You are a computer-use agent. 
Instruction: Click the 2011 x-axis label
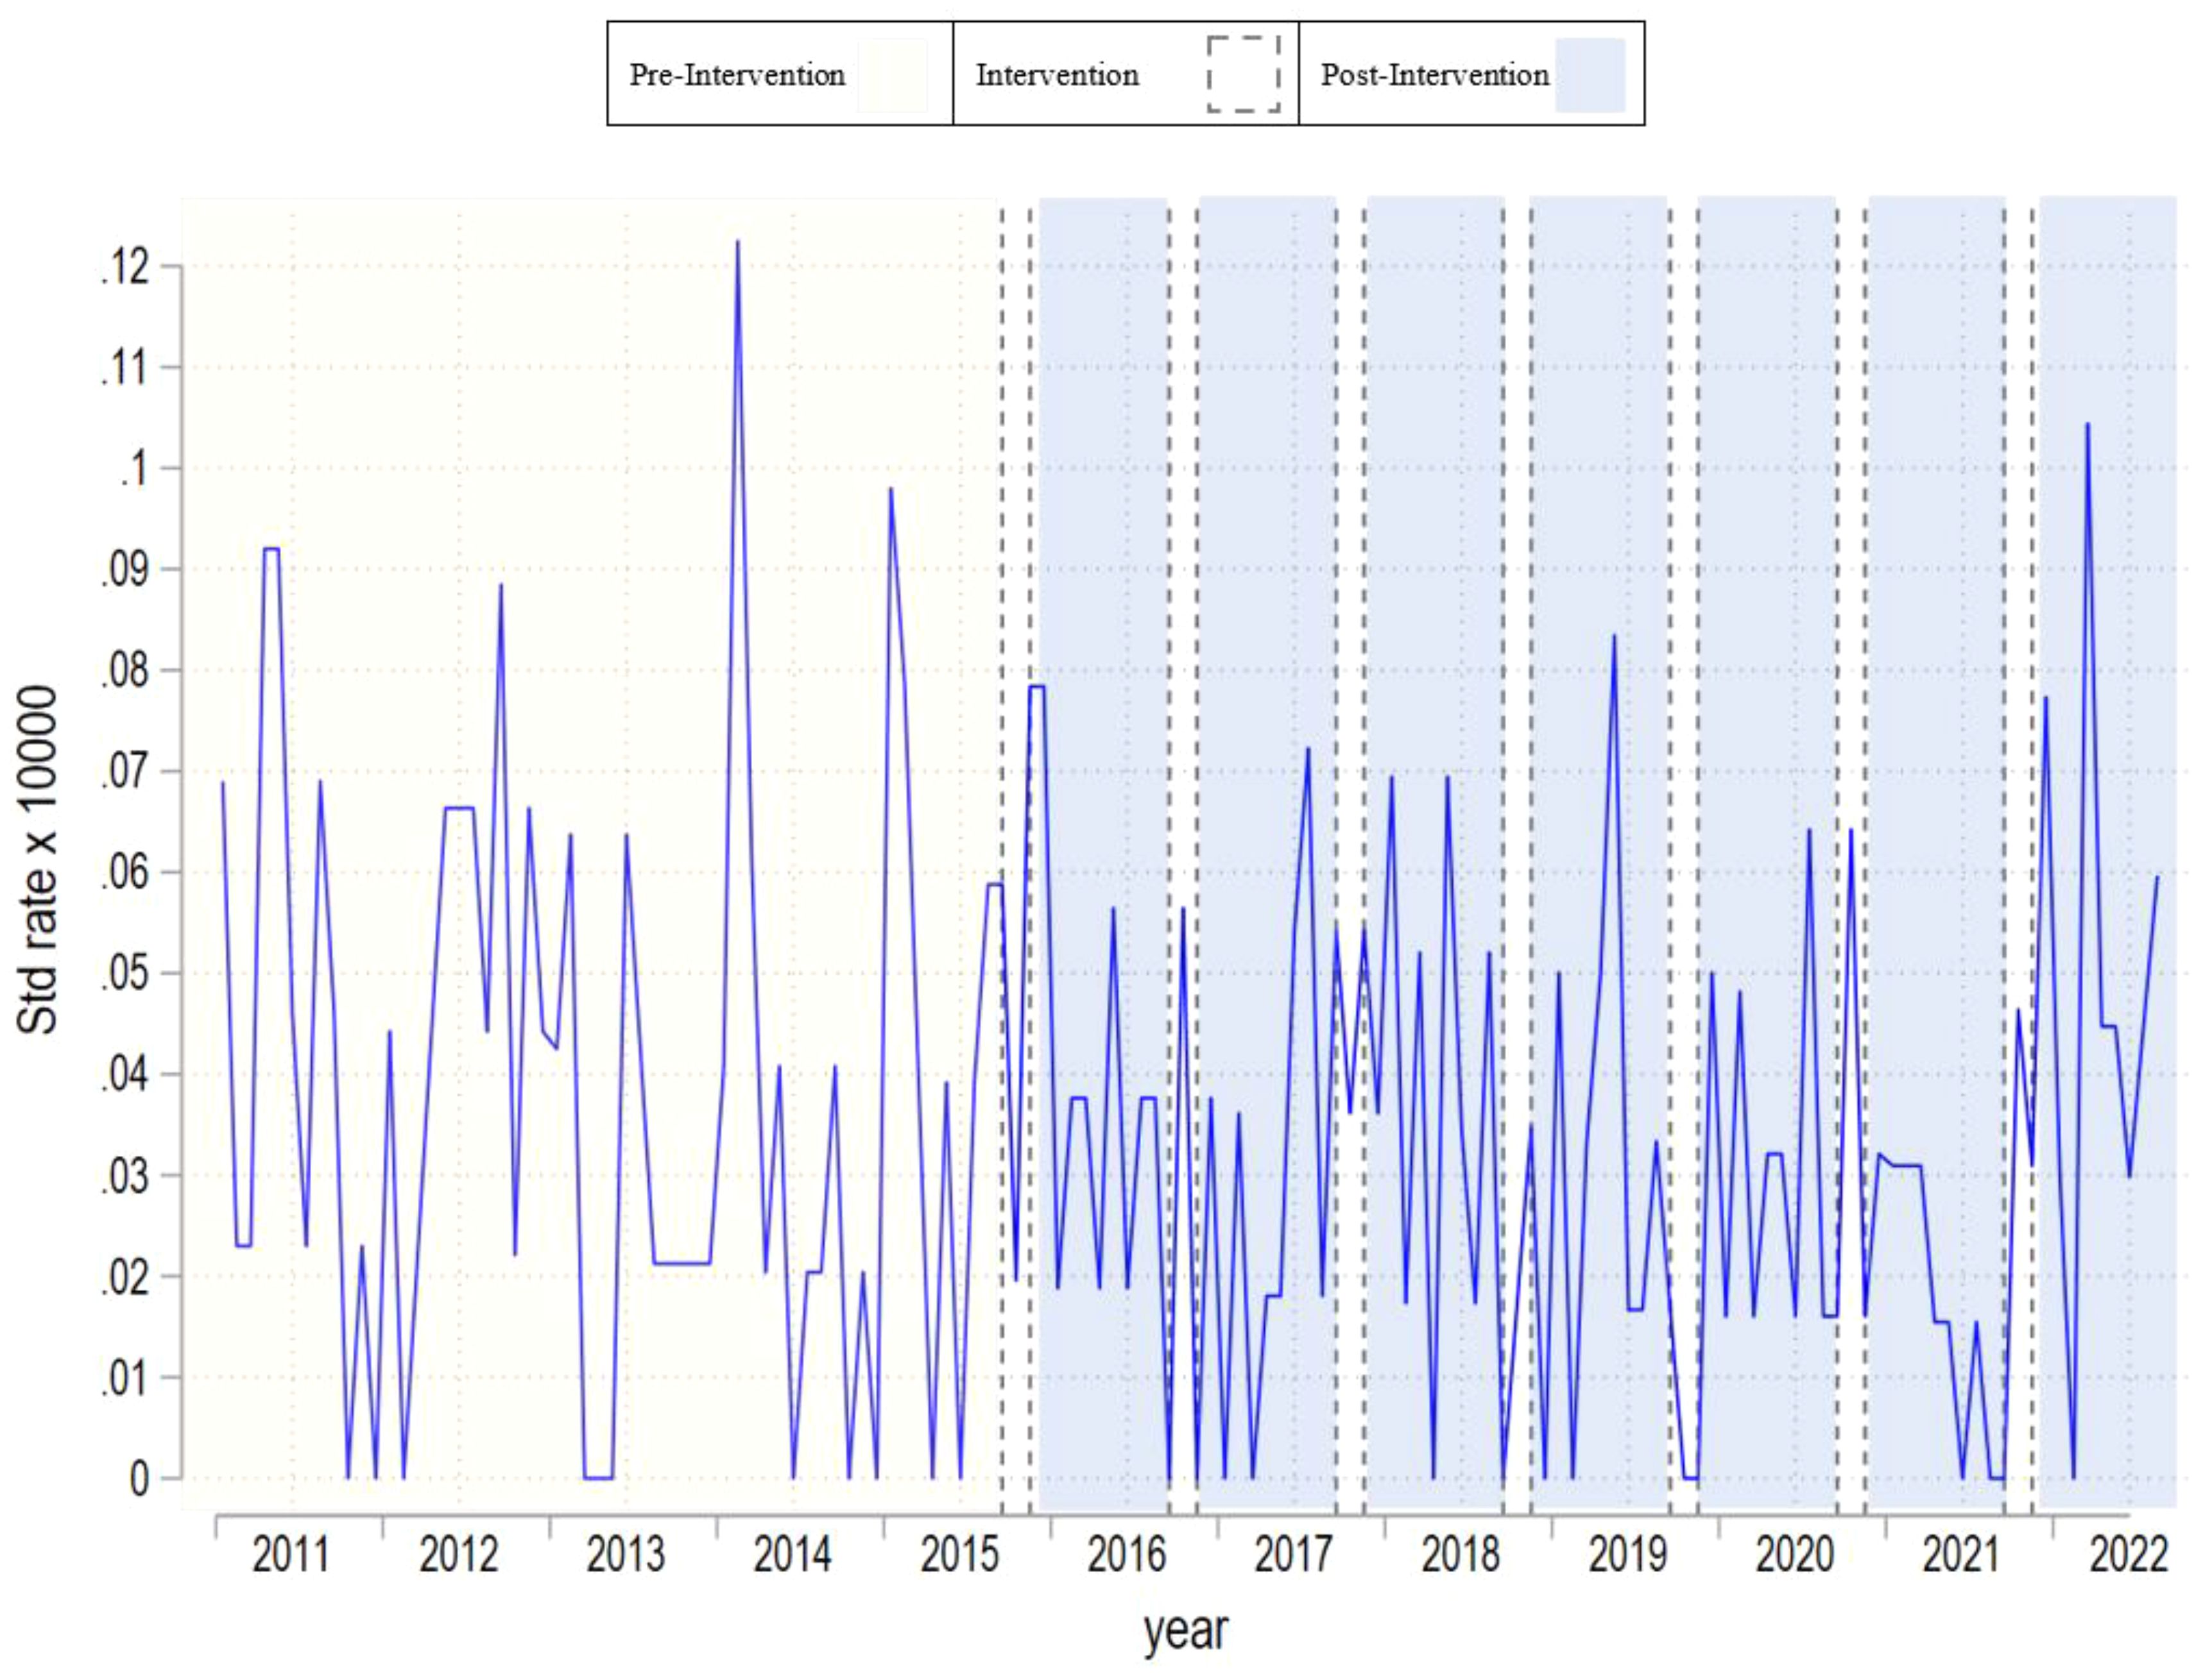click(291, 1554)
